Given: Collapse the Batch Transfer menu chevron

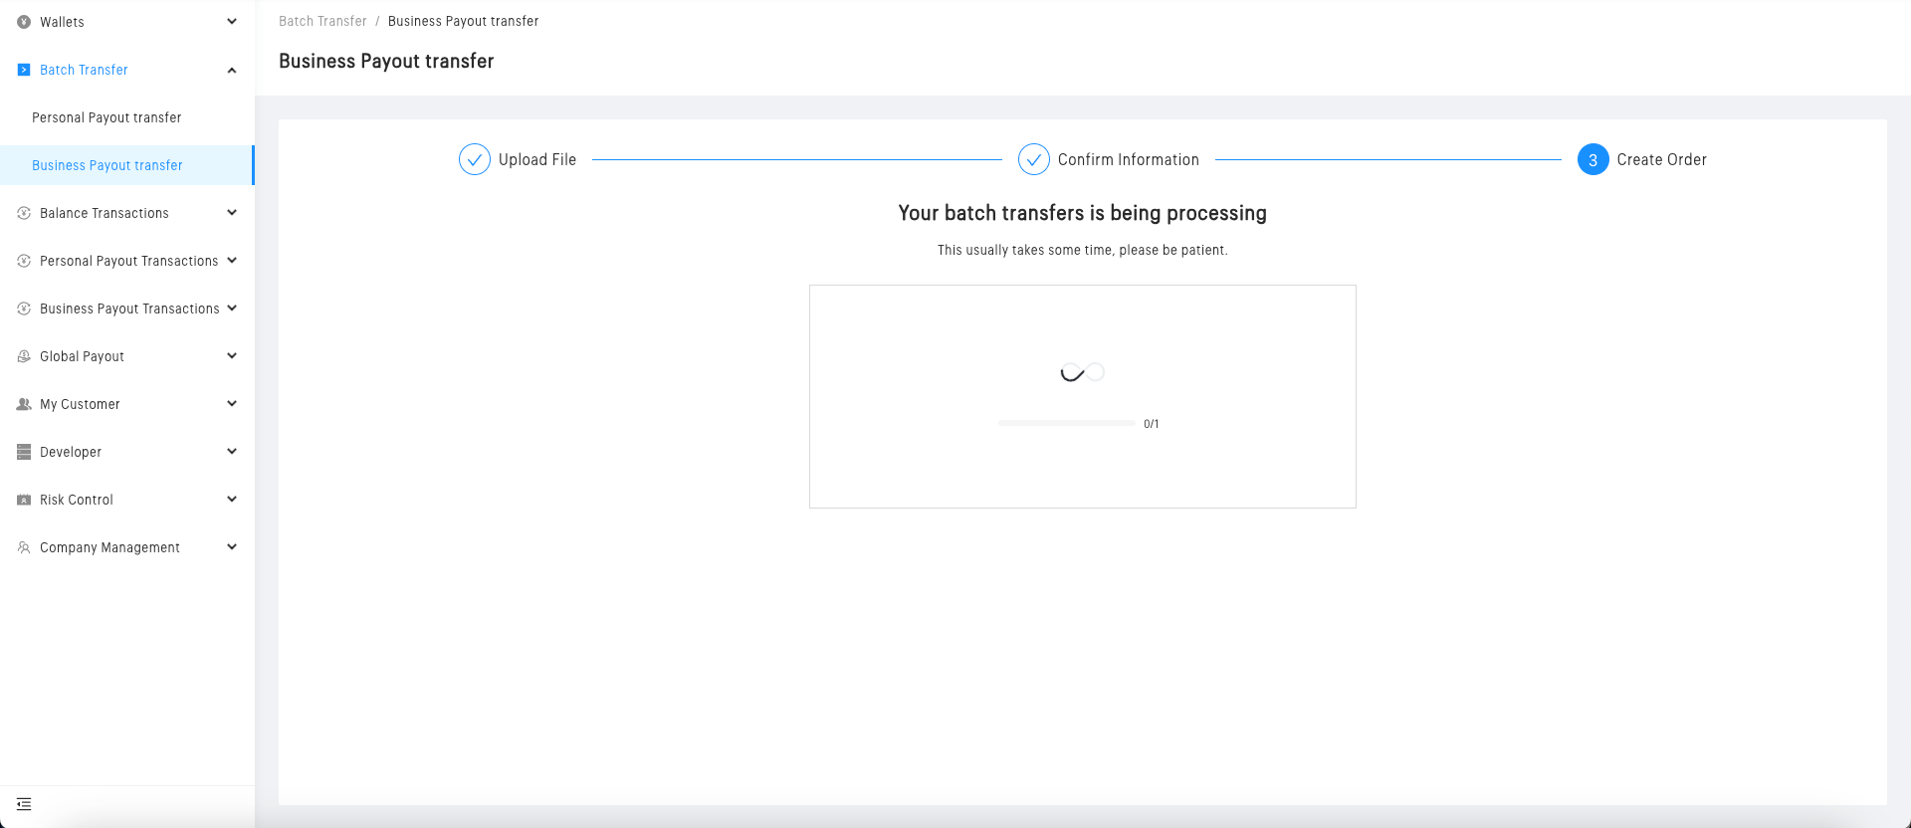Looking at the screenshot, I should 232,70.
